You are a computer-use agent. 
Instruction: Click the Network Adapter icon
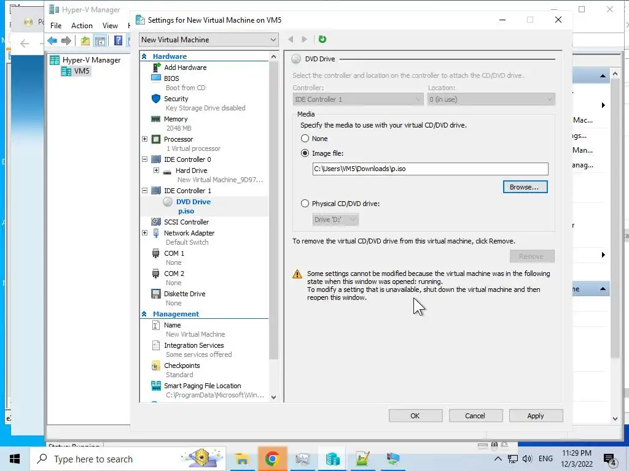pos(156,232)
